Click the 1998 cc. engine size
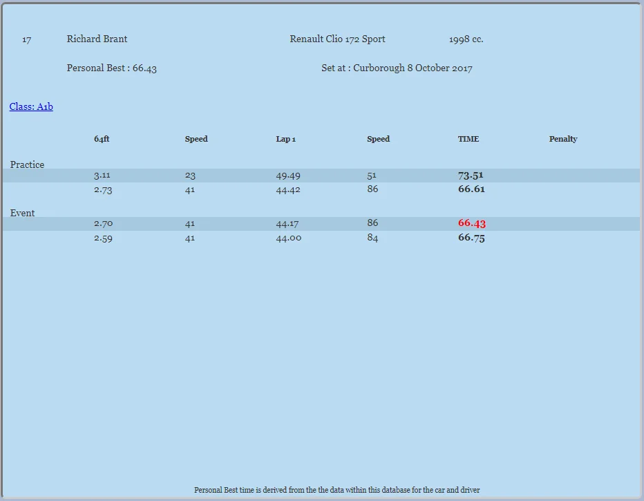Screen dimensions: 644x501 [x=466, y=39]
